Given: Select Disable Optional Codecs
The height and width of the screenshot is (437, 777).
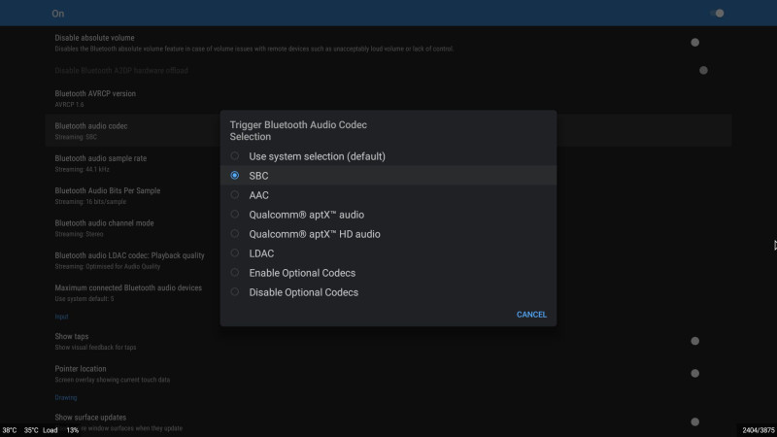Looking at the screenshot, I should coord(235,292).
